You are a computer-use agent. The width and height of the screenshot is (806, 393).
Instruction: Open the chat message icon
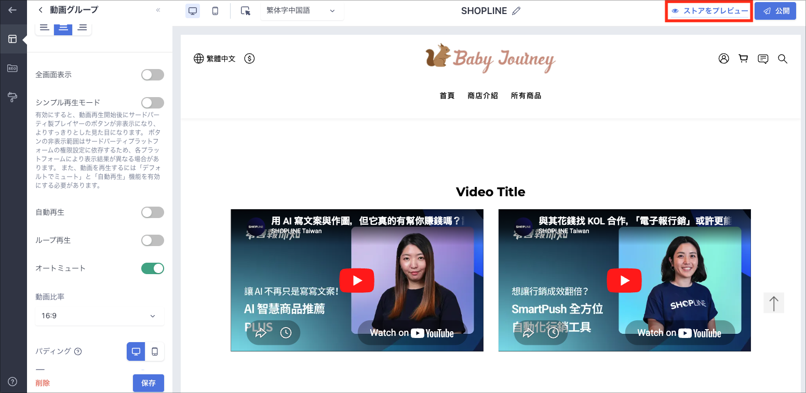pyautogui.click(x=763, y=59)
